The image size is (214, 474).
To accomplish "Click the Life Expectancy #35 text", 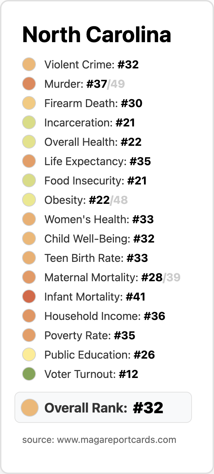I will click(x=98, y=161).
